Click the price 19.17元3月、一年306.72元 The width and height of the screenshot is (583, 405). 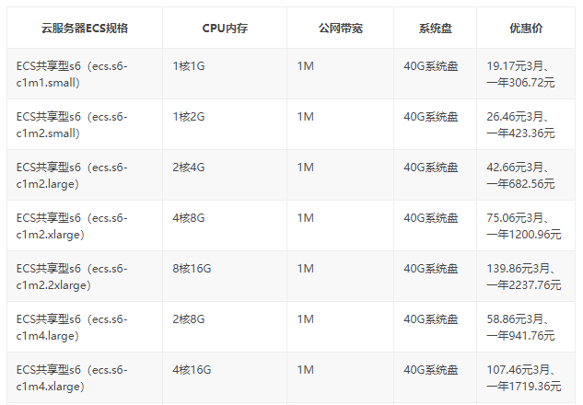coord(520,75)
